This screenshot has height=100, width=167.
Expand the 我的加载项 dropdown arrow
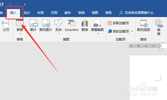(132, 31)
